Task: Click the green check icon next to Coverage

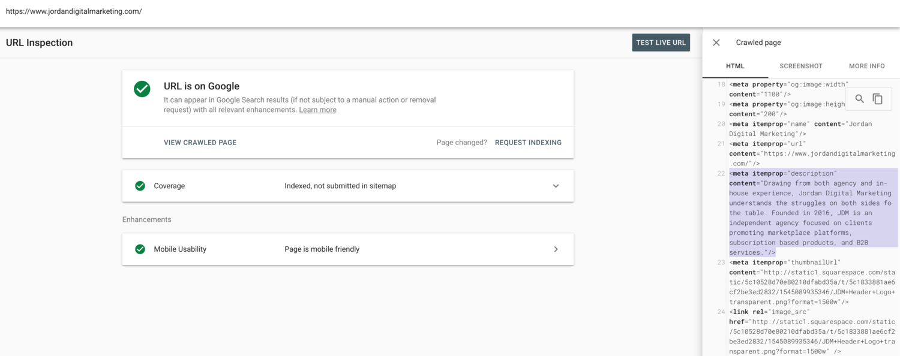Action: (140, 185)
